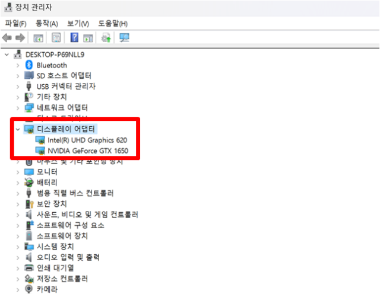This screenshot has height=294, width=380.
Task: Open the Properties sheet toolbar icon
Action: click(x=56, y=38)
